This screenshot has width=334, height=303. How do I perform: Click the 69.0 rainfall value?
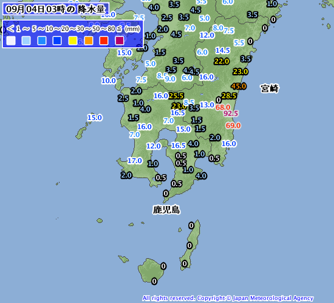coord(233,125)
